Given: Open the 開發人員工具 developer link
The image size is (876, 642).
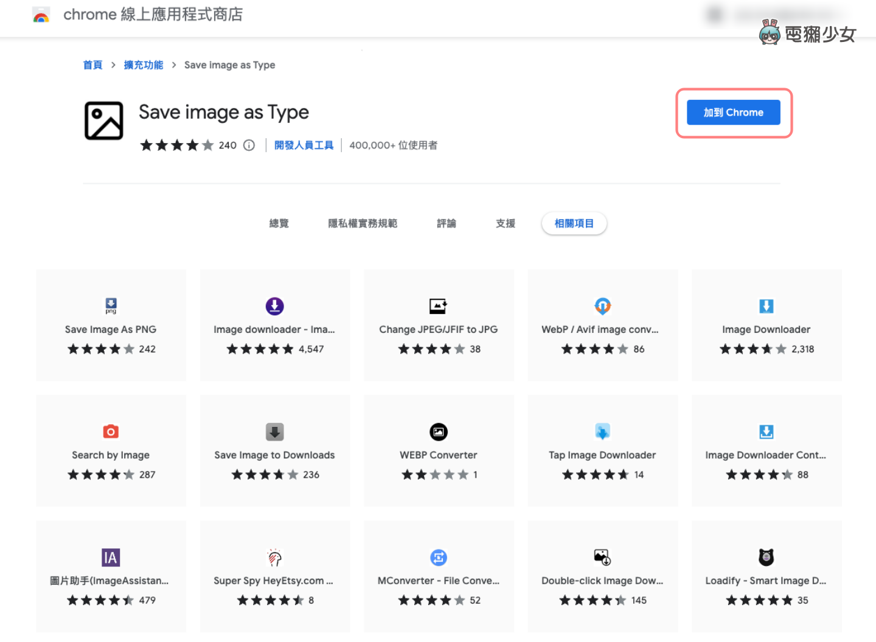Looking at the screenshot, I should [304, 145].
